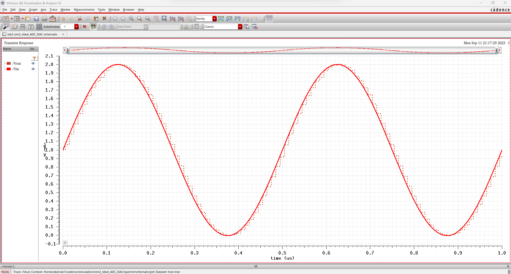Click the left arrow of overview scrollbar
This screenshot has width=511, height=274.
pyautogui.click(x=64, y=50)
